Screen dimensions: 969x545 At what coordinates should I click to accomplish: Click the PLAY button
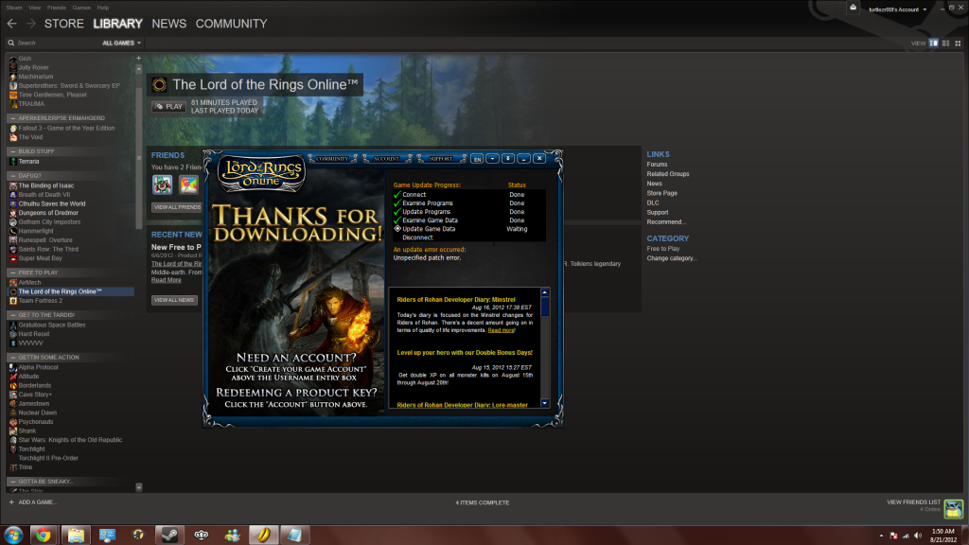(x=168, y=106)
